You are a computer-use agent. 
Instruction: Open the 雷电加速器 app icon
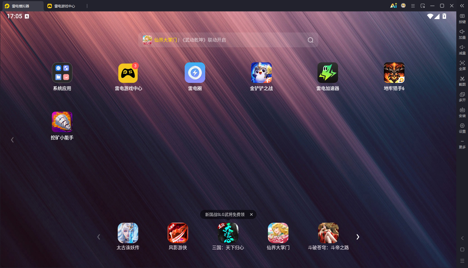click(328, 73)
